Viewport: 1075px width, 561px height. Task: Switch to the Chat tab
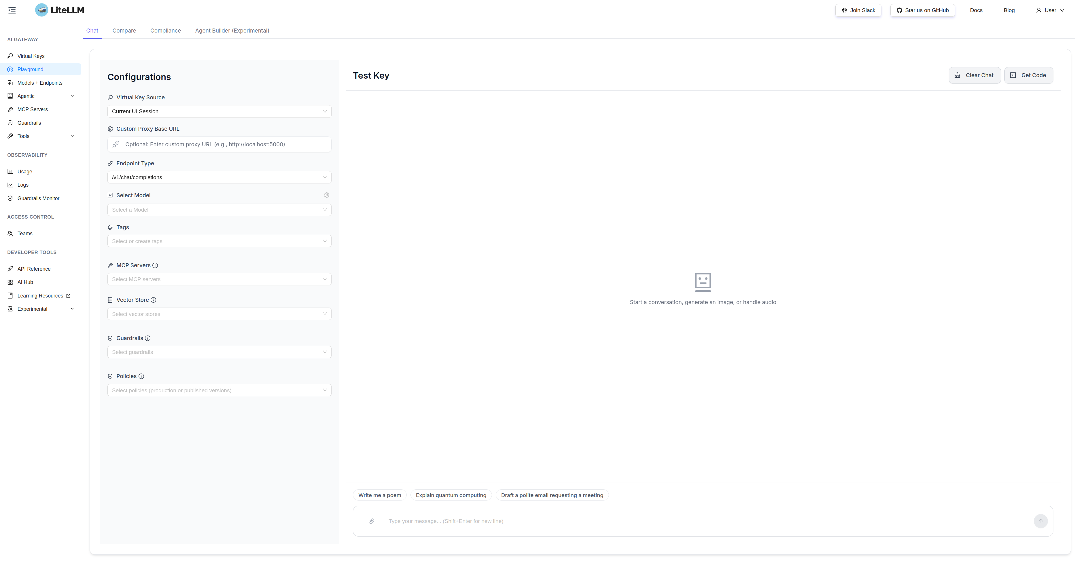click(92, 31)
